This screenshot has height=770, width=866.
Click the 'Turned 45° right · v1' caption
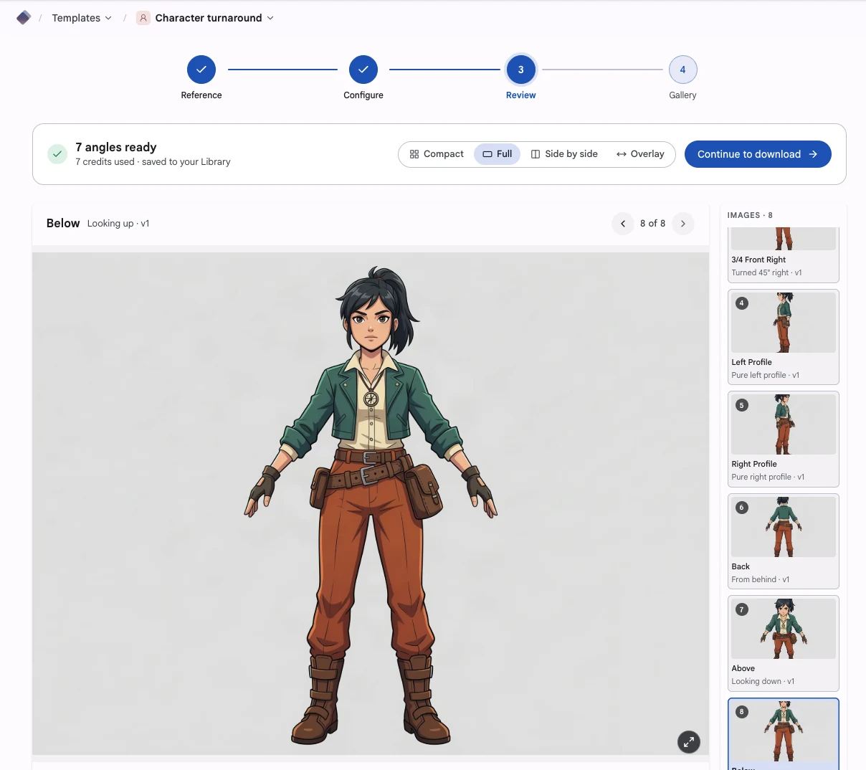click(766, 273)
